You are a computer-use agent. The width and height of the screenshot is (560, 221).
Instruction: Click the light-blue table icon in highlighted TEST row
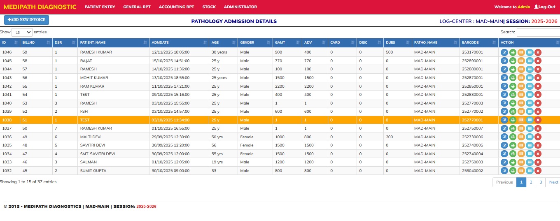[530, 120]
